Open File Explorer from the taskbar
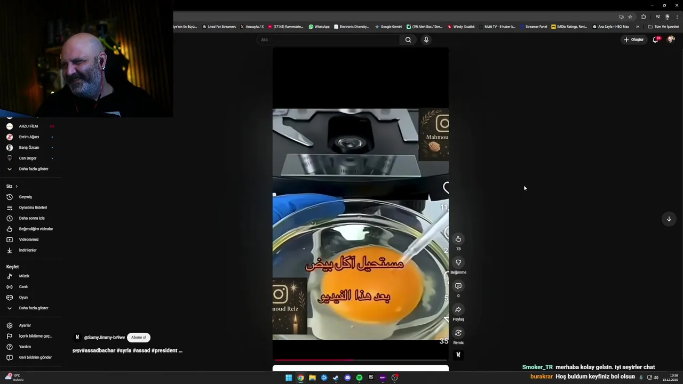 [312, 378]
